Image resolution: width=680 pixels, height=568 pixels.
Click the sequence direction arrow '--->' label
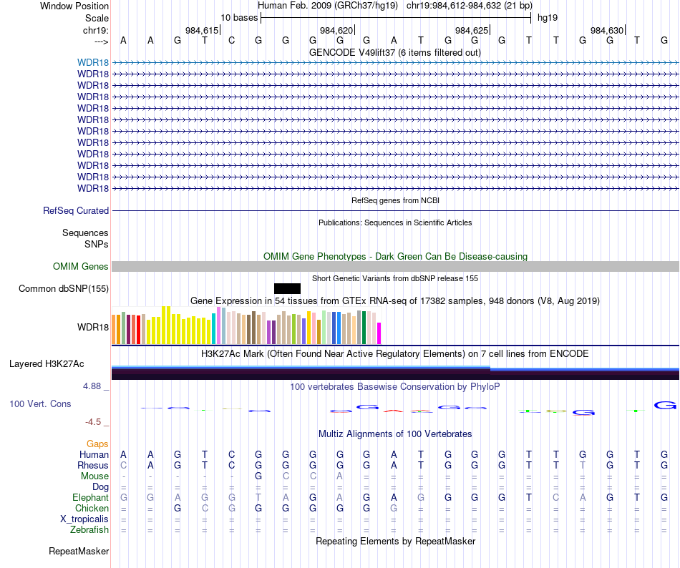pyautogui.click(x=102, y=41)
